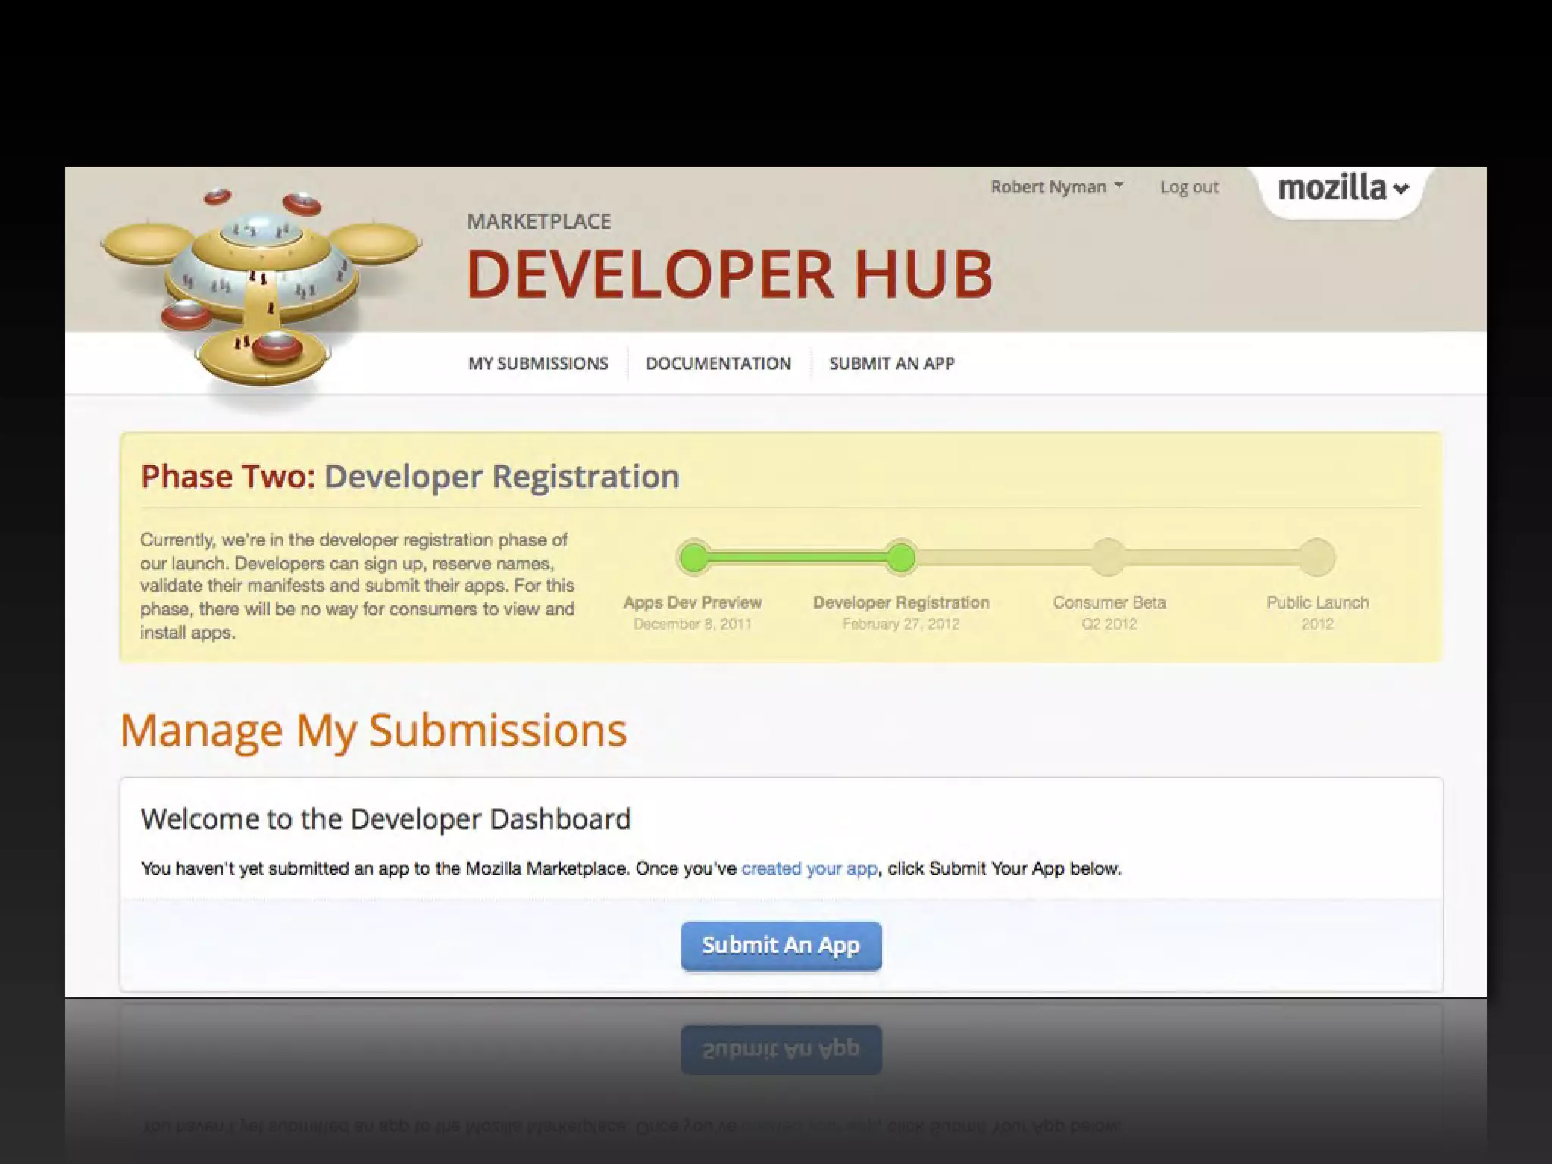Select Submit An App in navigation bar
Image resolution: width=1552 pixels, height=1164 pixels.
[891, 364]
